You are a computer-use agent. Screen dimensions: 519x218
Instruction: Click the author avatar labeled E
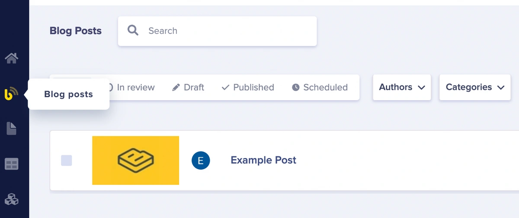point(201,161)
